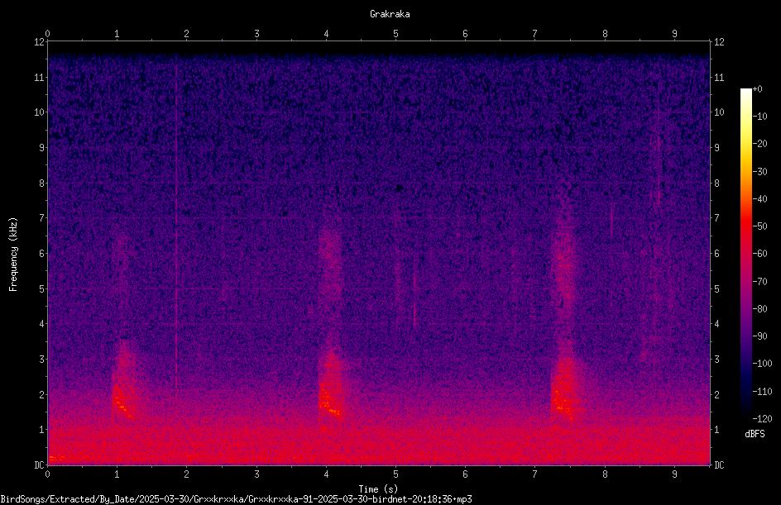Select the -60 label on the color scale
The image size is (781, 505).
click(x=759, y=254)
